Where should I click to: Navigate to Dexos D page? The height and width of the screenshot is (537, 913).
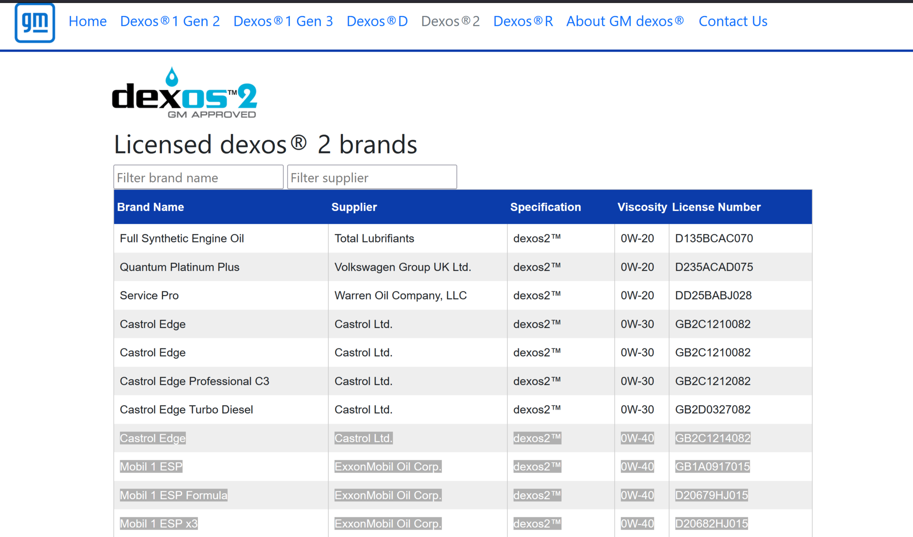(377, 21)
